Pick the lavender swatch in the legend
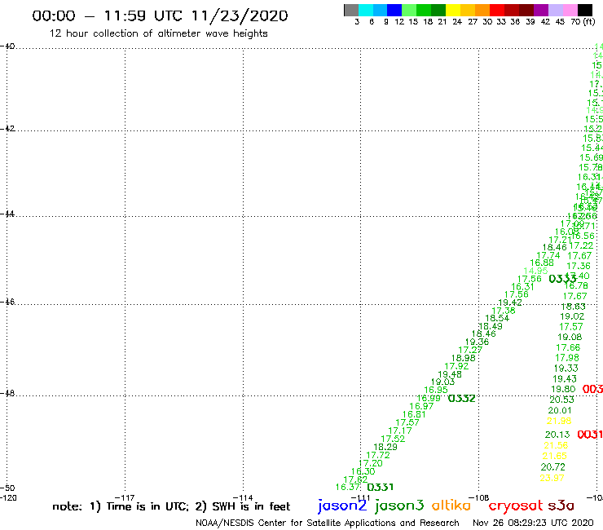 click(556, 10)
